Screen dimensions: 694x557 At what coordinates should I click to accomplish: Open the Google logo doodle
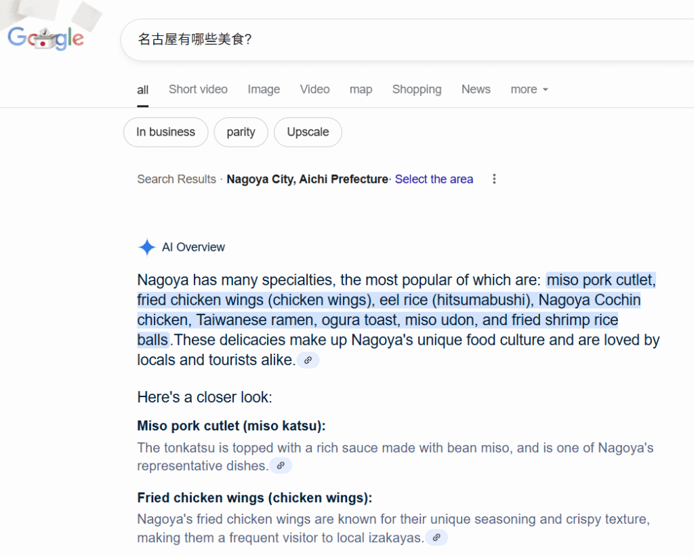click(45, 38)
